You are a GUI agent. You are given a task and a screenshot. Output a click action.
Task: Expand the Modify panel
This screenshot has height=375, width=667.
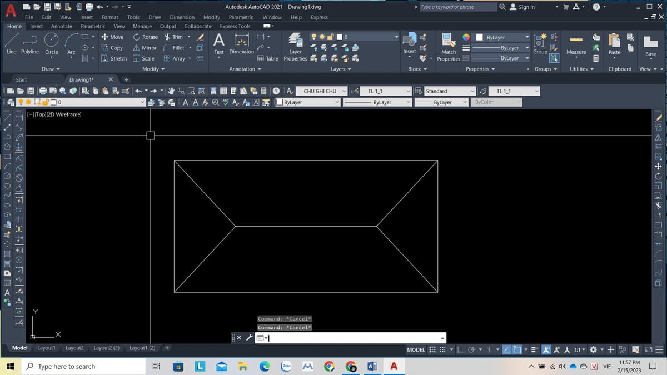(x=153, y=69)
